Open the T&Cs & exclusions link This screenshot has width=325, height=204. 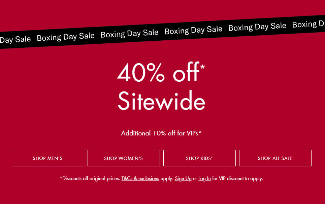(140, 178)
